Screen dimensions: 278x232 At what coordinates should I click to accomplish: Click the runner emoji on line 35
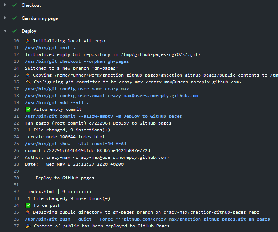(x=28, y=212)
